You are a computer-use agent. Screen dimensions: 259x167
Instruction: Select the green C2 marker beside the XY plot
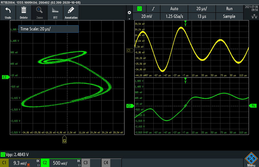point(5,77)
